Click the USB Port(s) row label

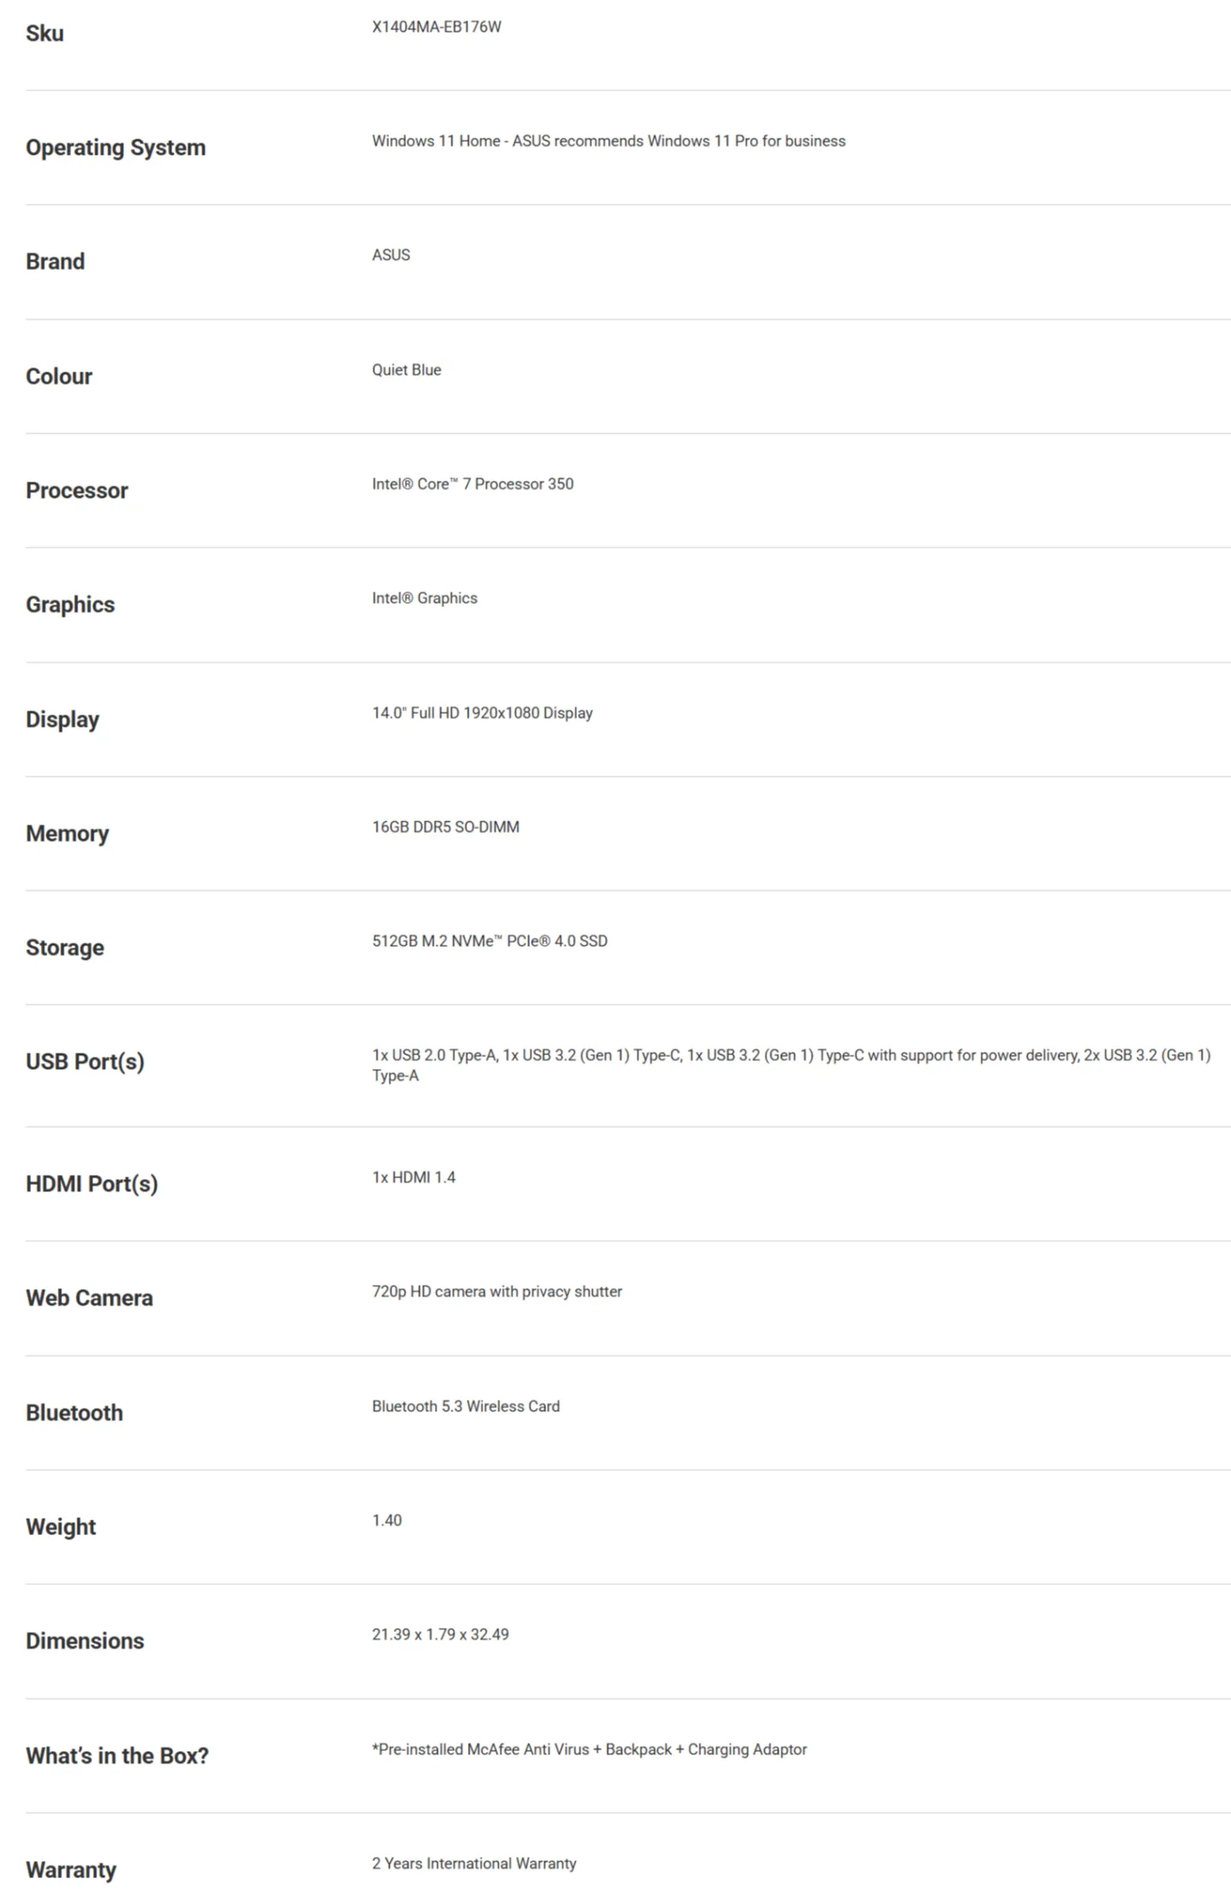(84, 1062)
